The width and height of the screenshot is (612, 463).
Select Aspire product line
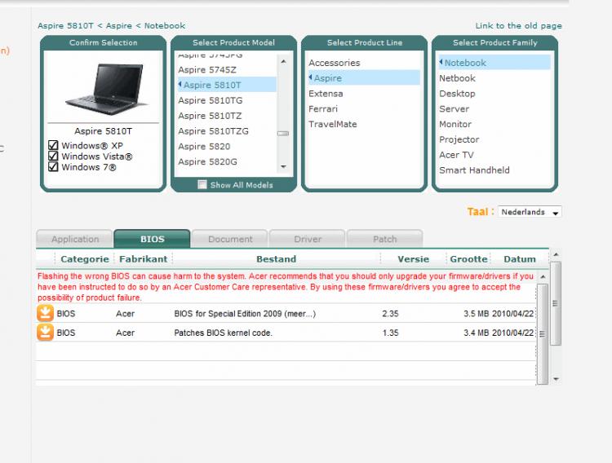364,77
